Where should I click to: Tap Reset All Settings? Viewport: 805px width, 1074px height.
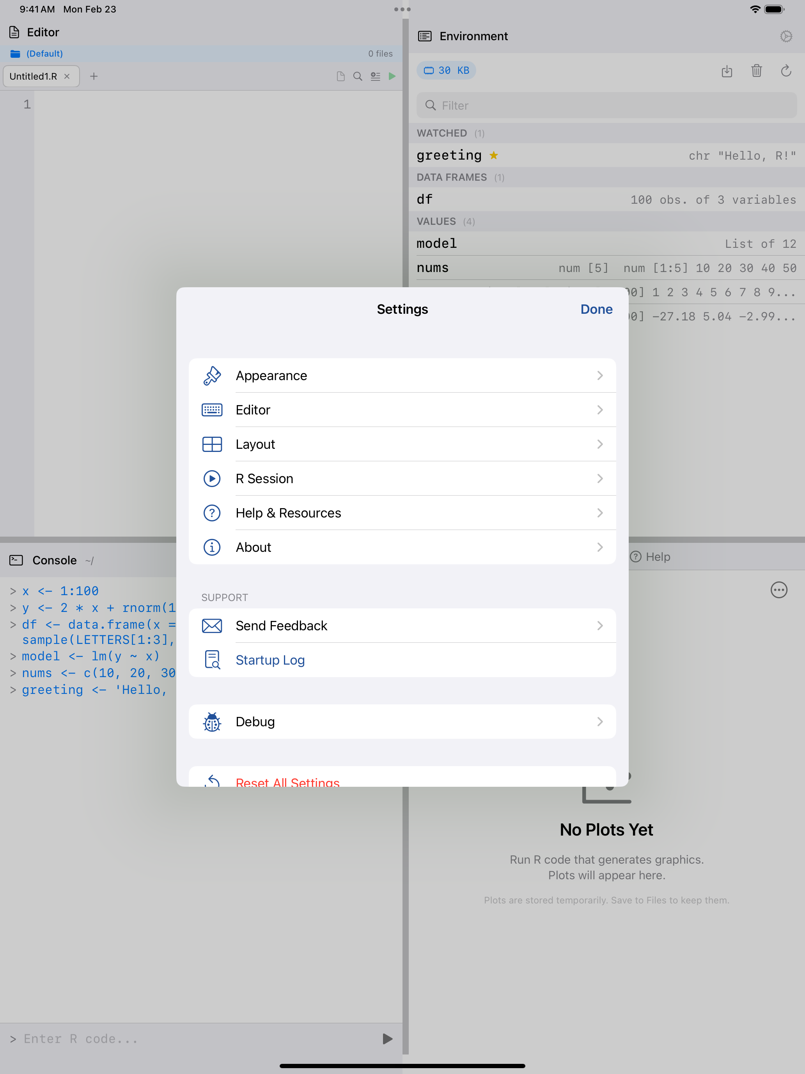[x=287, y=780]
